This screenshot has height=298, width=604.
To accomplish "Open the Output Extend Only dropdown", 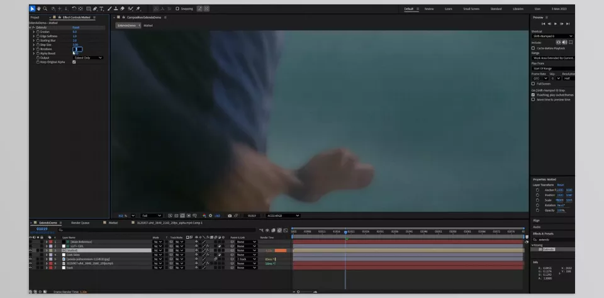I will click(x=88, y=58).
